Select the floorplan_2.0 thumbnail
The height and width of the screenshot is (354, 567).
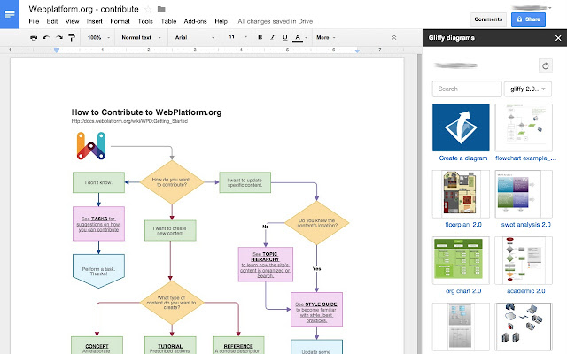(461, 194)
